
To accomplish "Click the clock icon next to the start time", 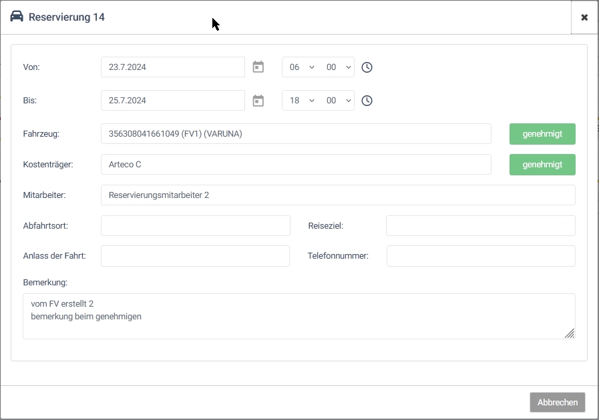I will tap(367, 67).
